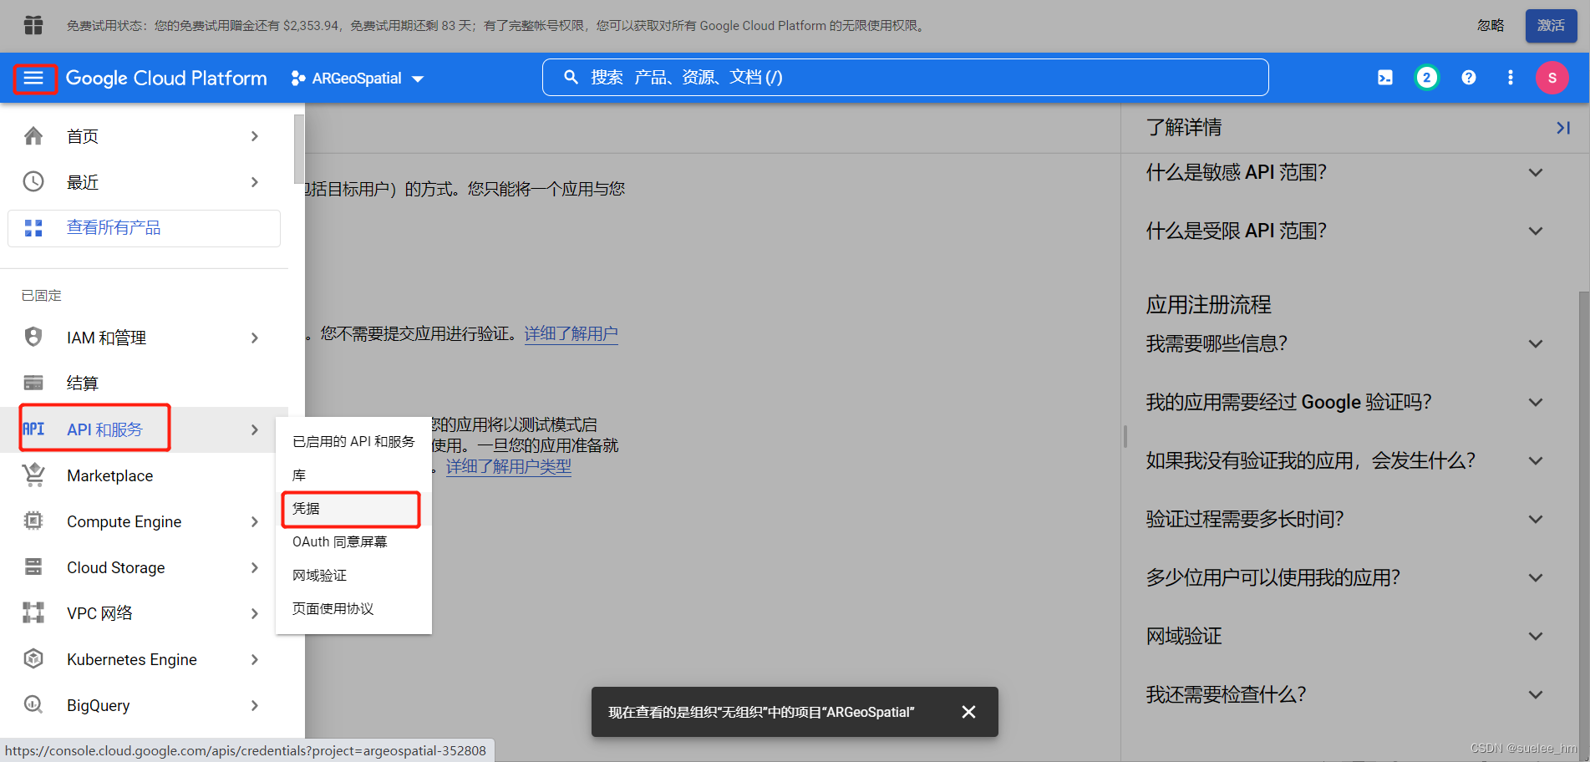Click the sidebar menu scrollbar

[299, 150]
